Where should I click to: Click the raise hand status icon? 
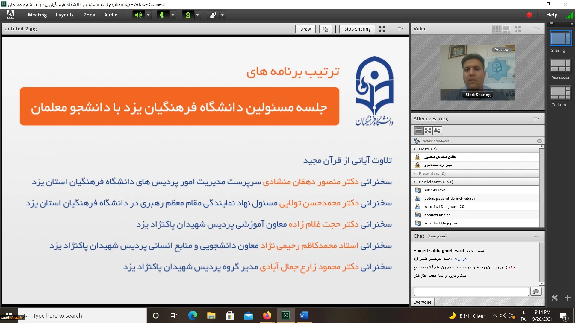tap(213, 15)
